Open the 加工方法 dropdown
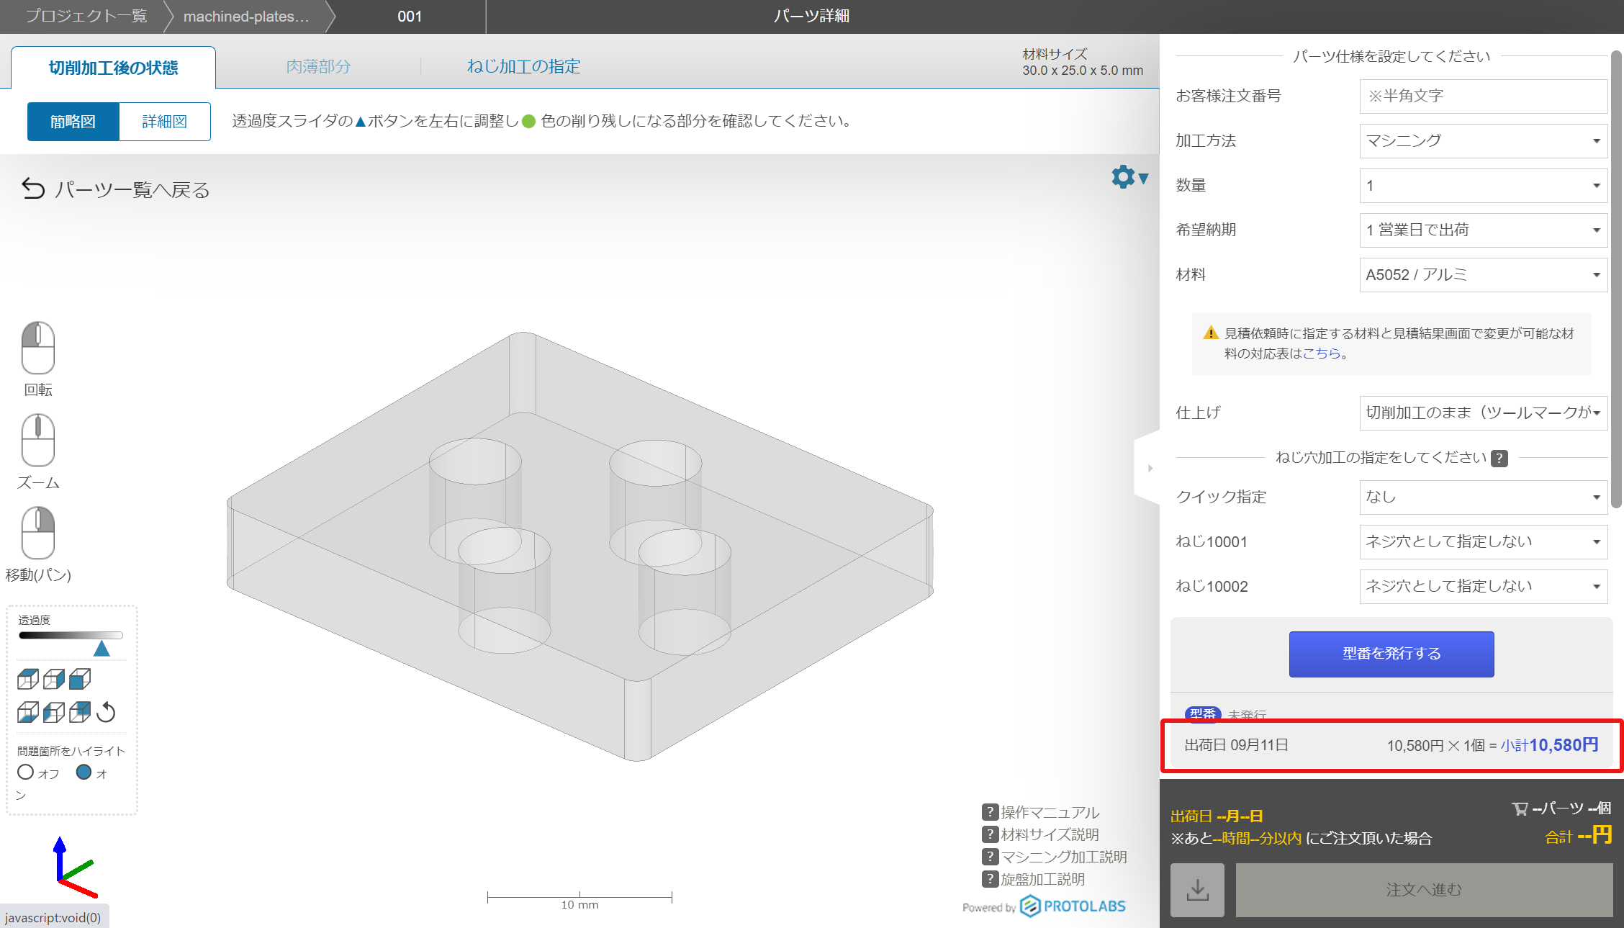Viewport: 1624px width, 928px height. [1483, 140]
